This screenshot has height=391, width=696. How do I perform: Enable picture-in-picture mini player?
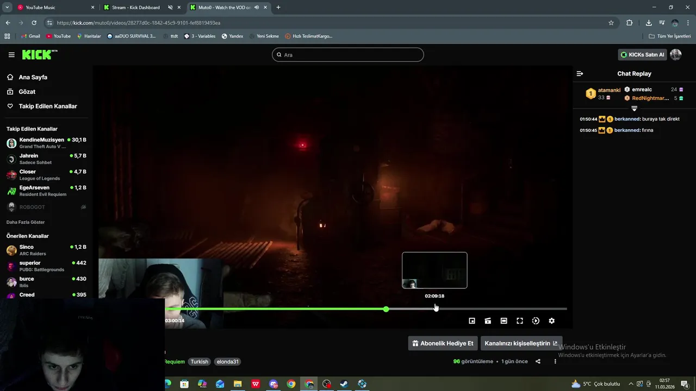pos(472,321)
